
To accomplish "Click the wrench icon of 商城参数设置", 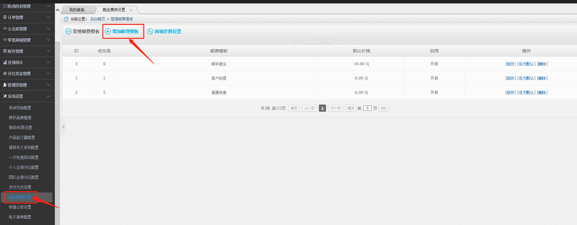I will [150, 31].
